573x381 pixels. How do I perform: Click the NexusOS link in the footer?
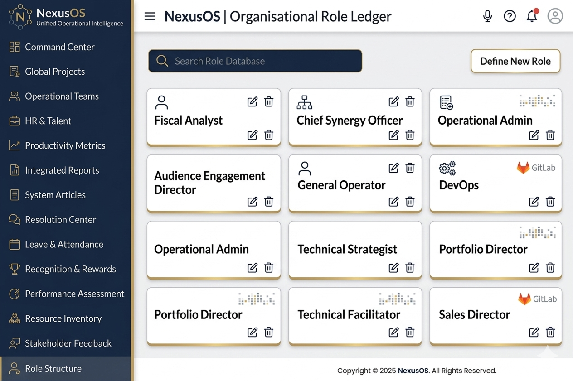[413, 371]
